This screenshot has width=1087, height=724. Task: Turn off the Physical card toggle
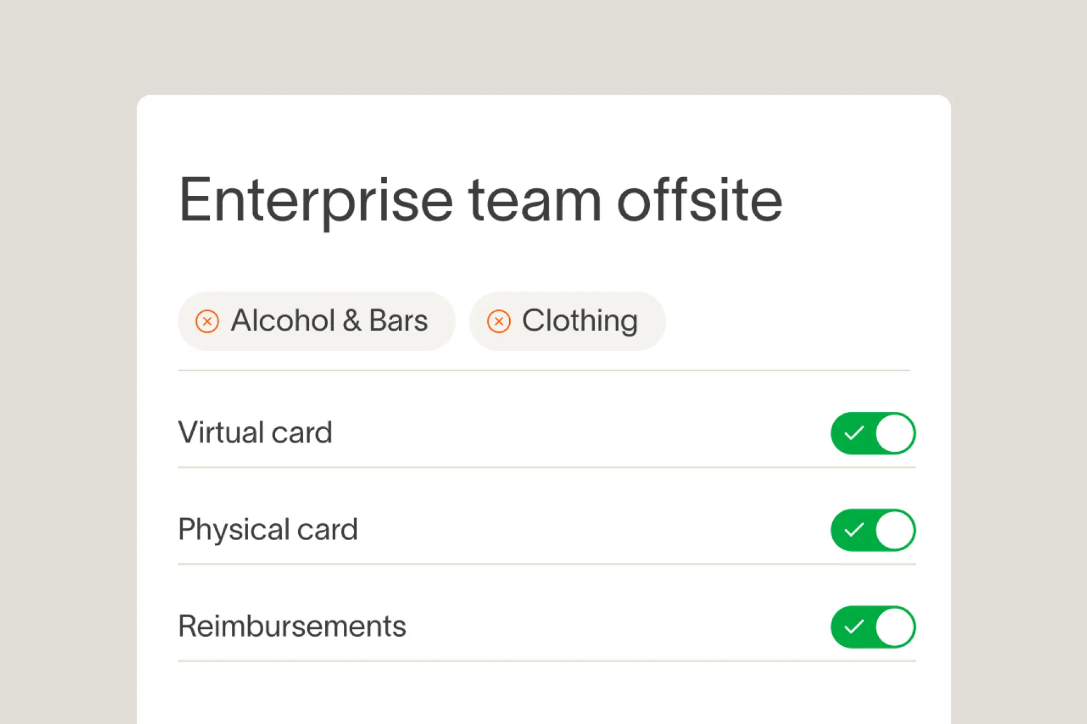coord(873,530)
